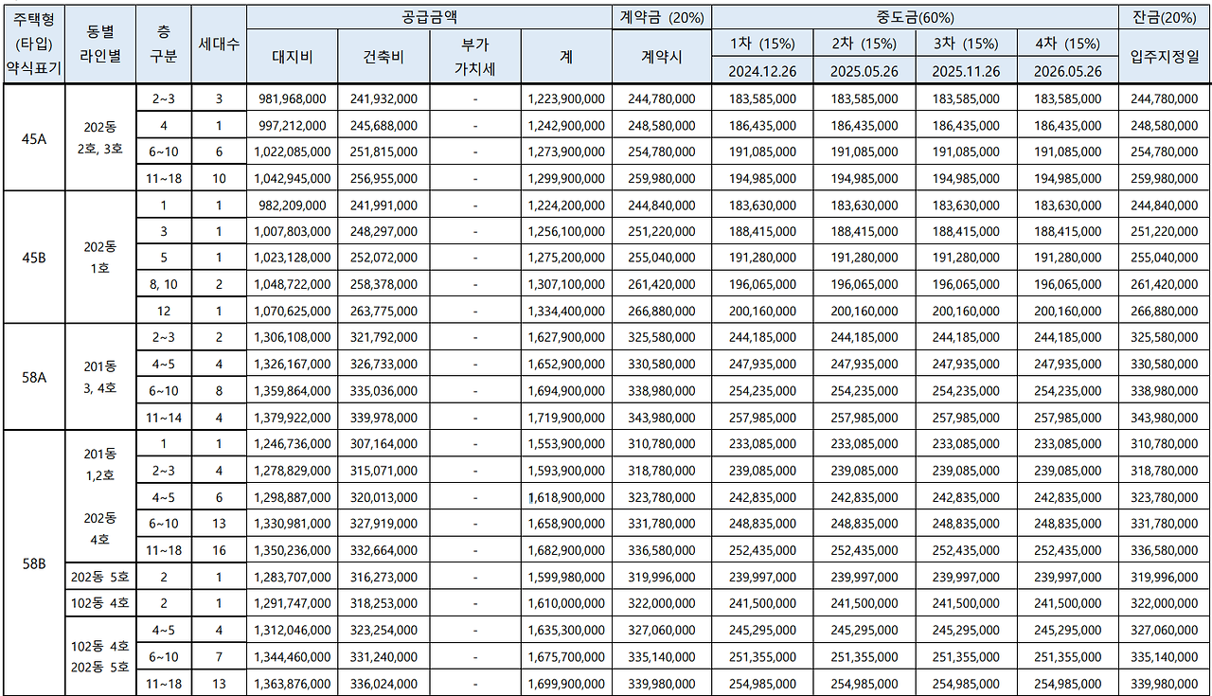Screen dimensions: 1212x696
Task: Select the 202동 1호 cell
Action: click(101, 258)
